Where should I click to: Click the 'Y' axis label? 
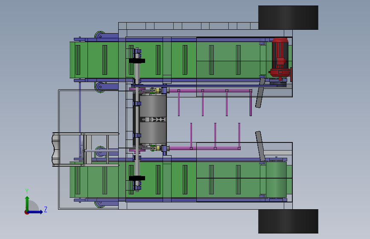click(27, 191)
